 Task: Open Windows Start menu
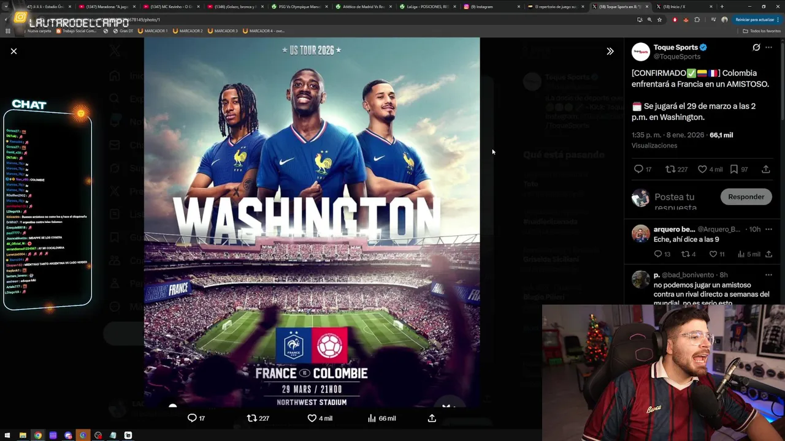click(x=8, y=435)
